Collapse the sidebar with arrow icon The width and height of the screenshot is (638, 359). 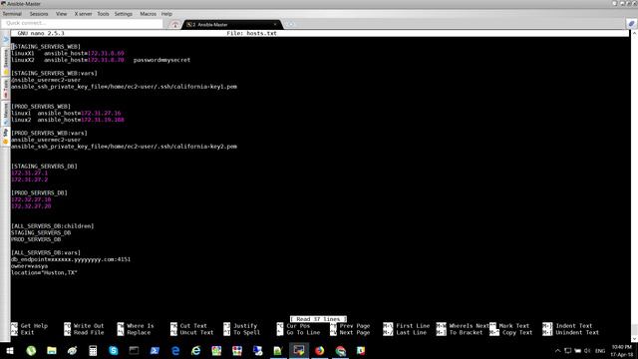pyautogui.click(x=6, y=40)
